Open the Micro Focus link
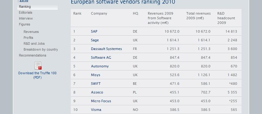 pyautogui.click(x=101, y=101)
